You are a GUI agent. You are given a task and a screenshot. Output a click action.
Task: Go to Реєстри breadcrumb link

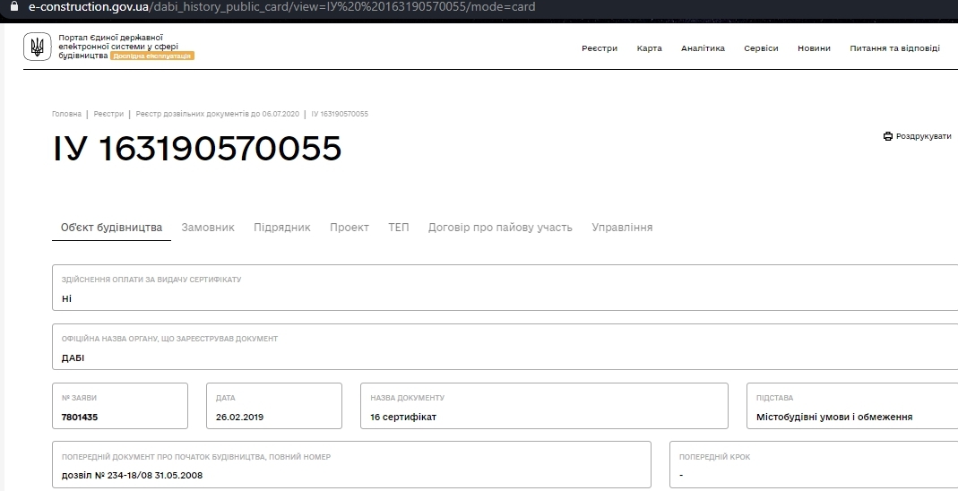coord(108,114)
